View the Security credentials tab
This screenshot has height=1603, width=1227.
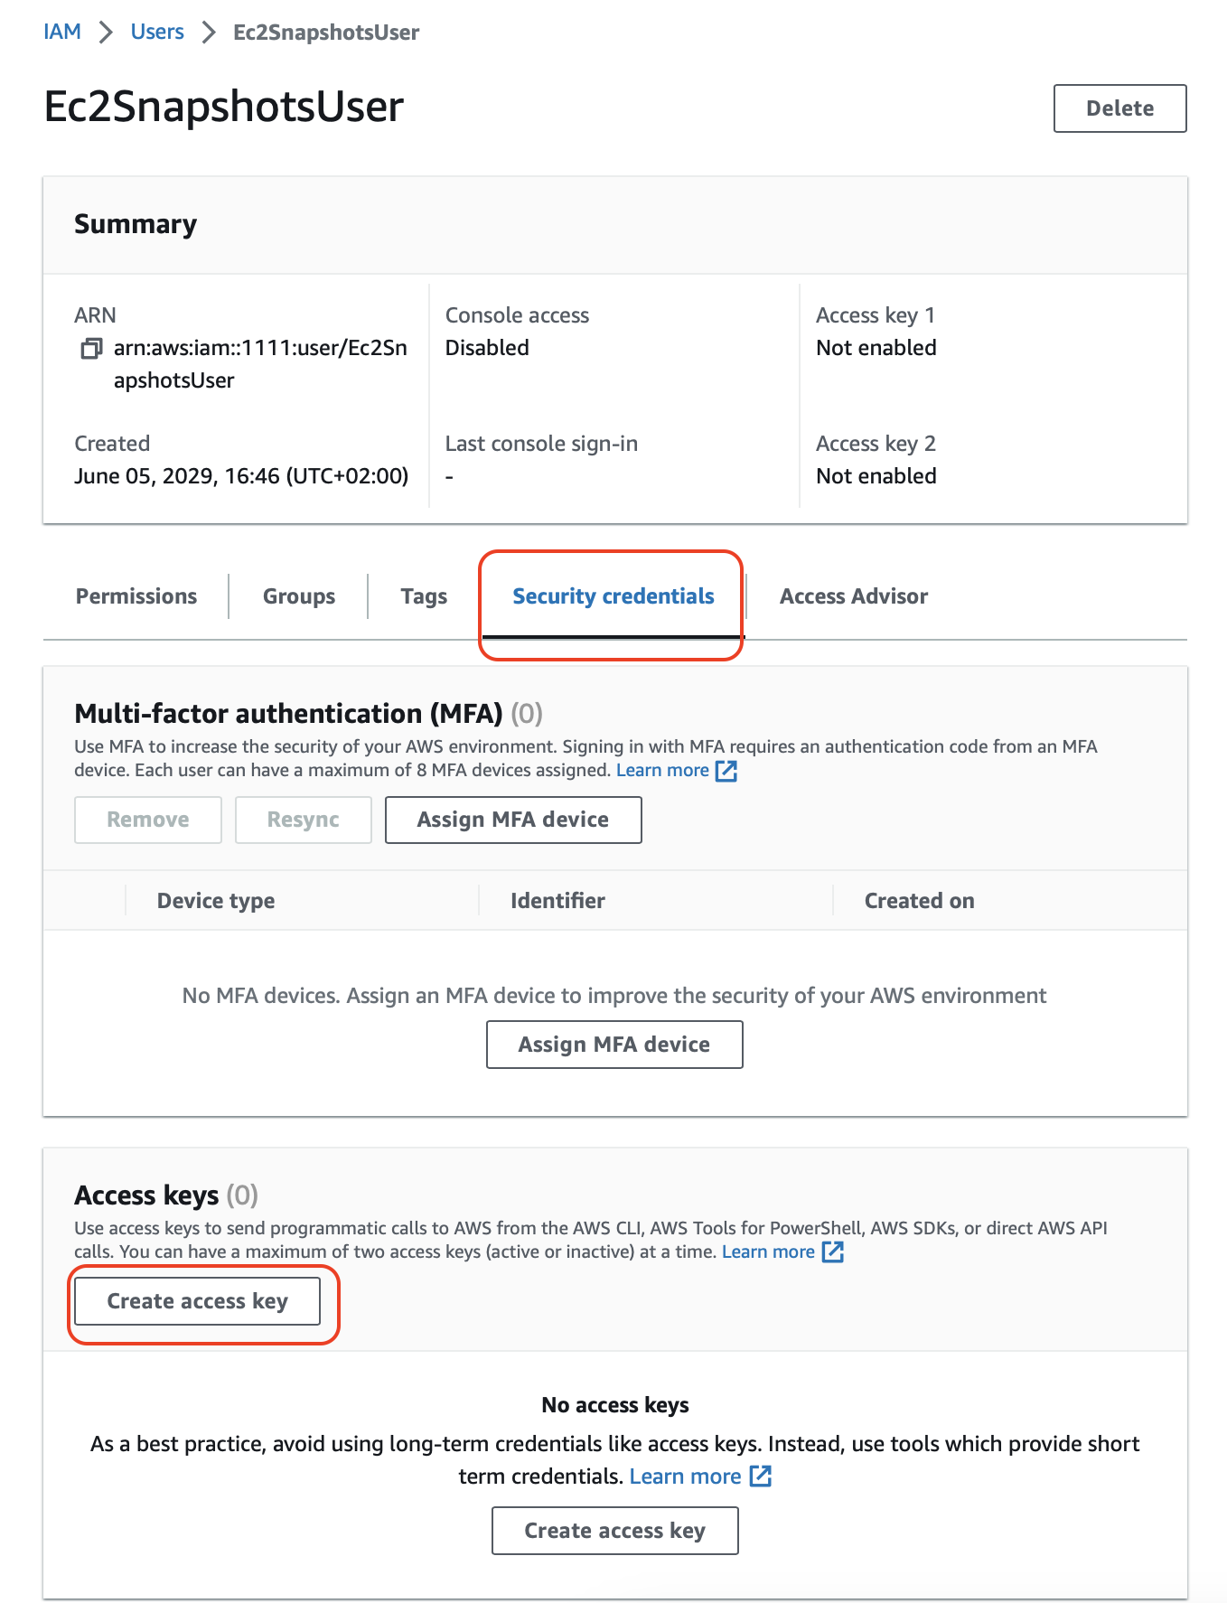pos(612,596)
